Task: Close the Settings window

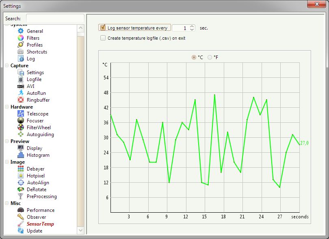Action: tap(317, 4)
